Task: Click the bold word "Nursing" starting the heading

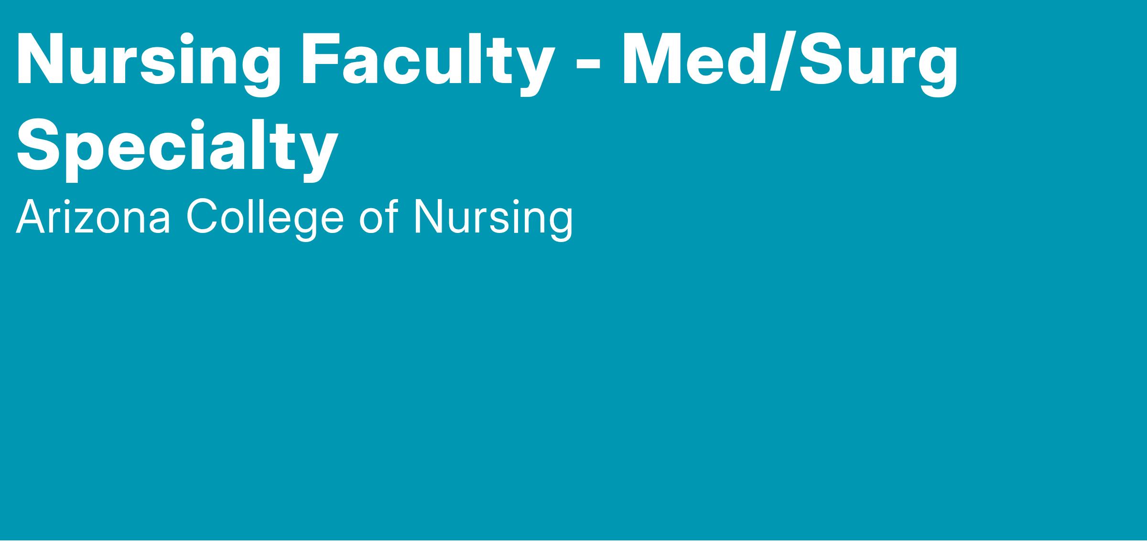Action: coord(149,61)
